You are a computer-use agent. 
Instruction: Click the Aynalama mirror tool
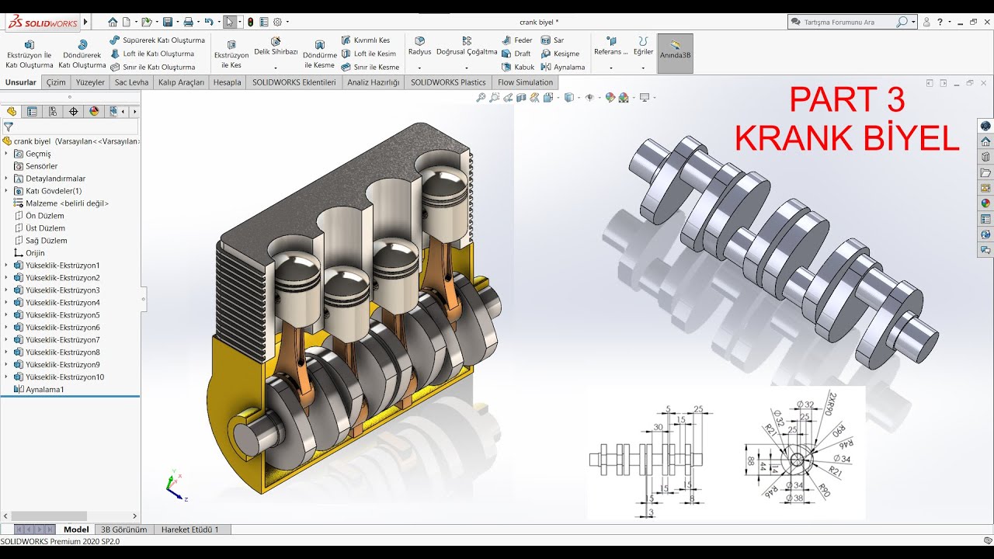pos(563,67)
